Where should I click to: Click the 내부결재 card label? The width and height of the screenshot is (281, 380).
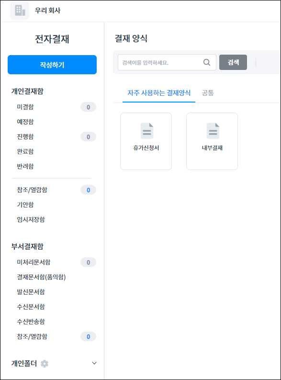click(212, 148)
